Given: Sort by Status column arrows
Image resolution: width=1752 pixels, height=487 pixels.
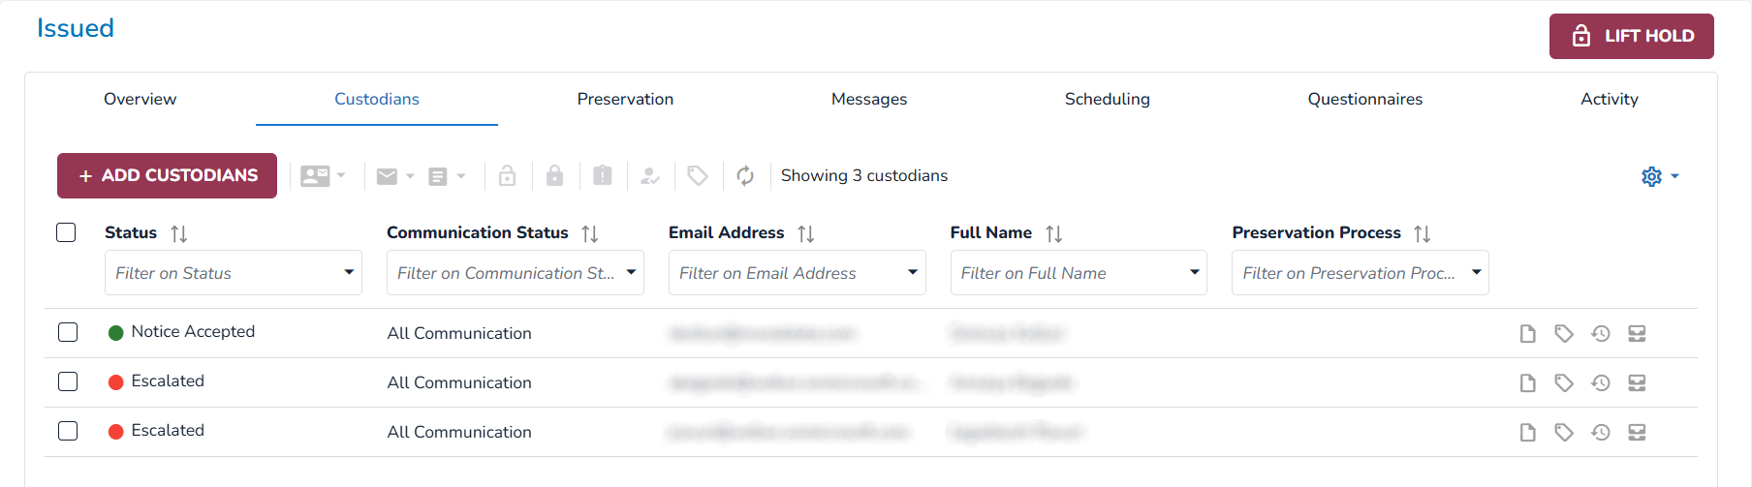Looking at the screenshot, I should click(x=179, y=233).
